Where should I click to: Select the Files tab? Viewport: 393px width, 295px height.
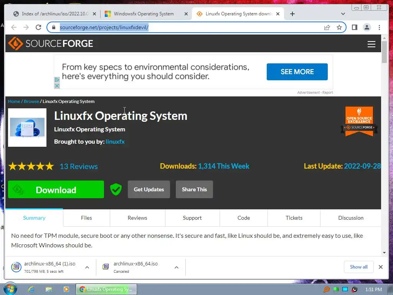(86, 218)
